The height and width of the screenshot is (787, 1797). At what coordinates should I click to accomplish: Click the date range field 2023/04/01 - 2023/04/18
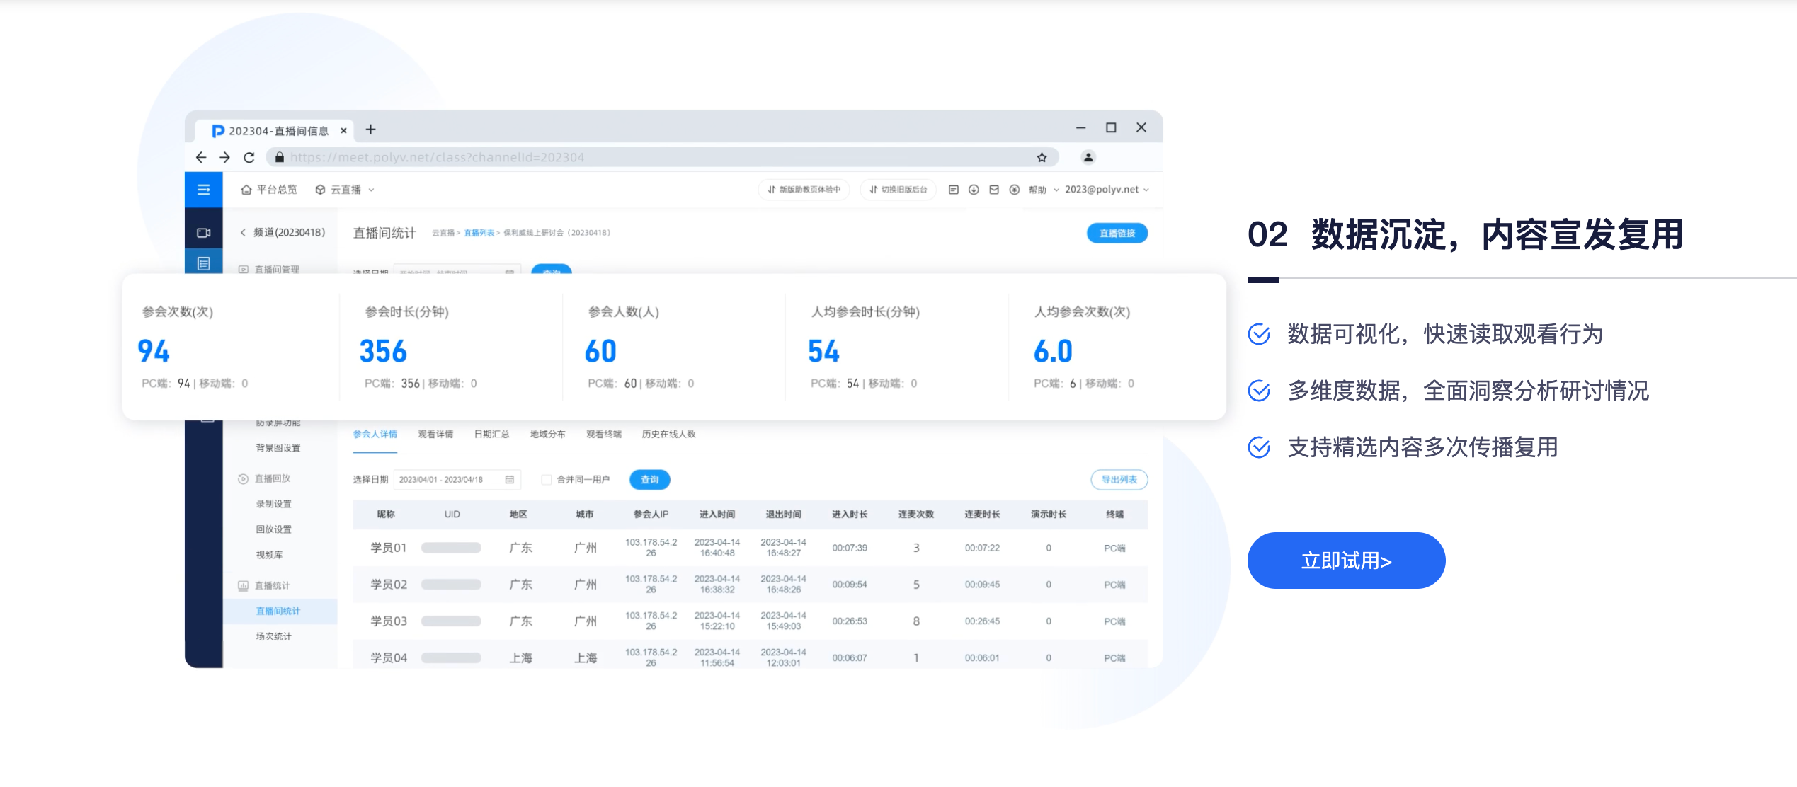point(457,480)
